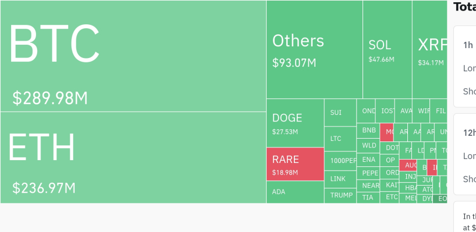Open the Others $93.07M tile
The height and width of the screenshot is (232, 476).
[x=314, y=49]
